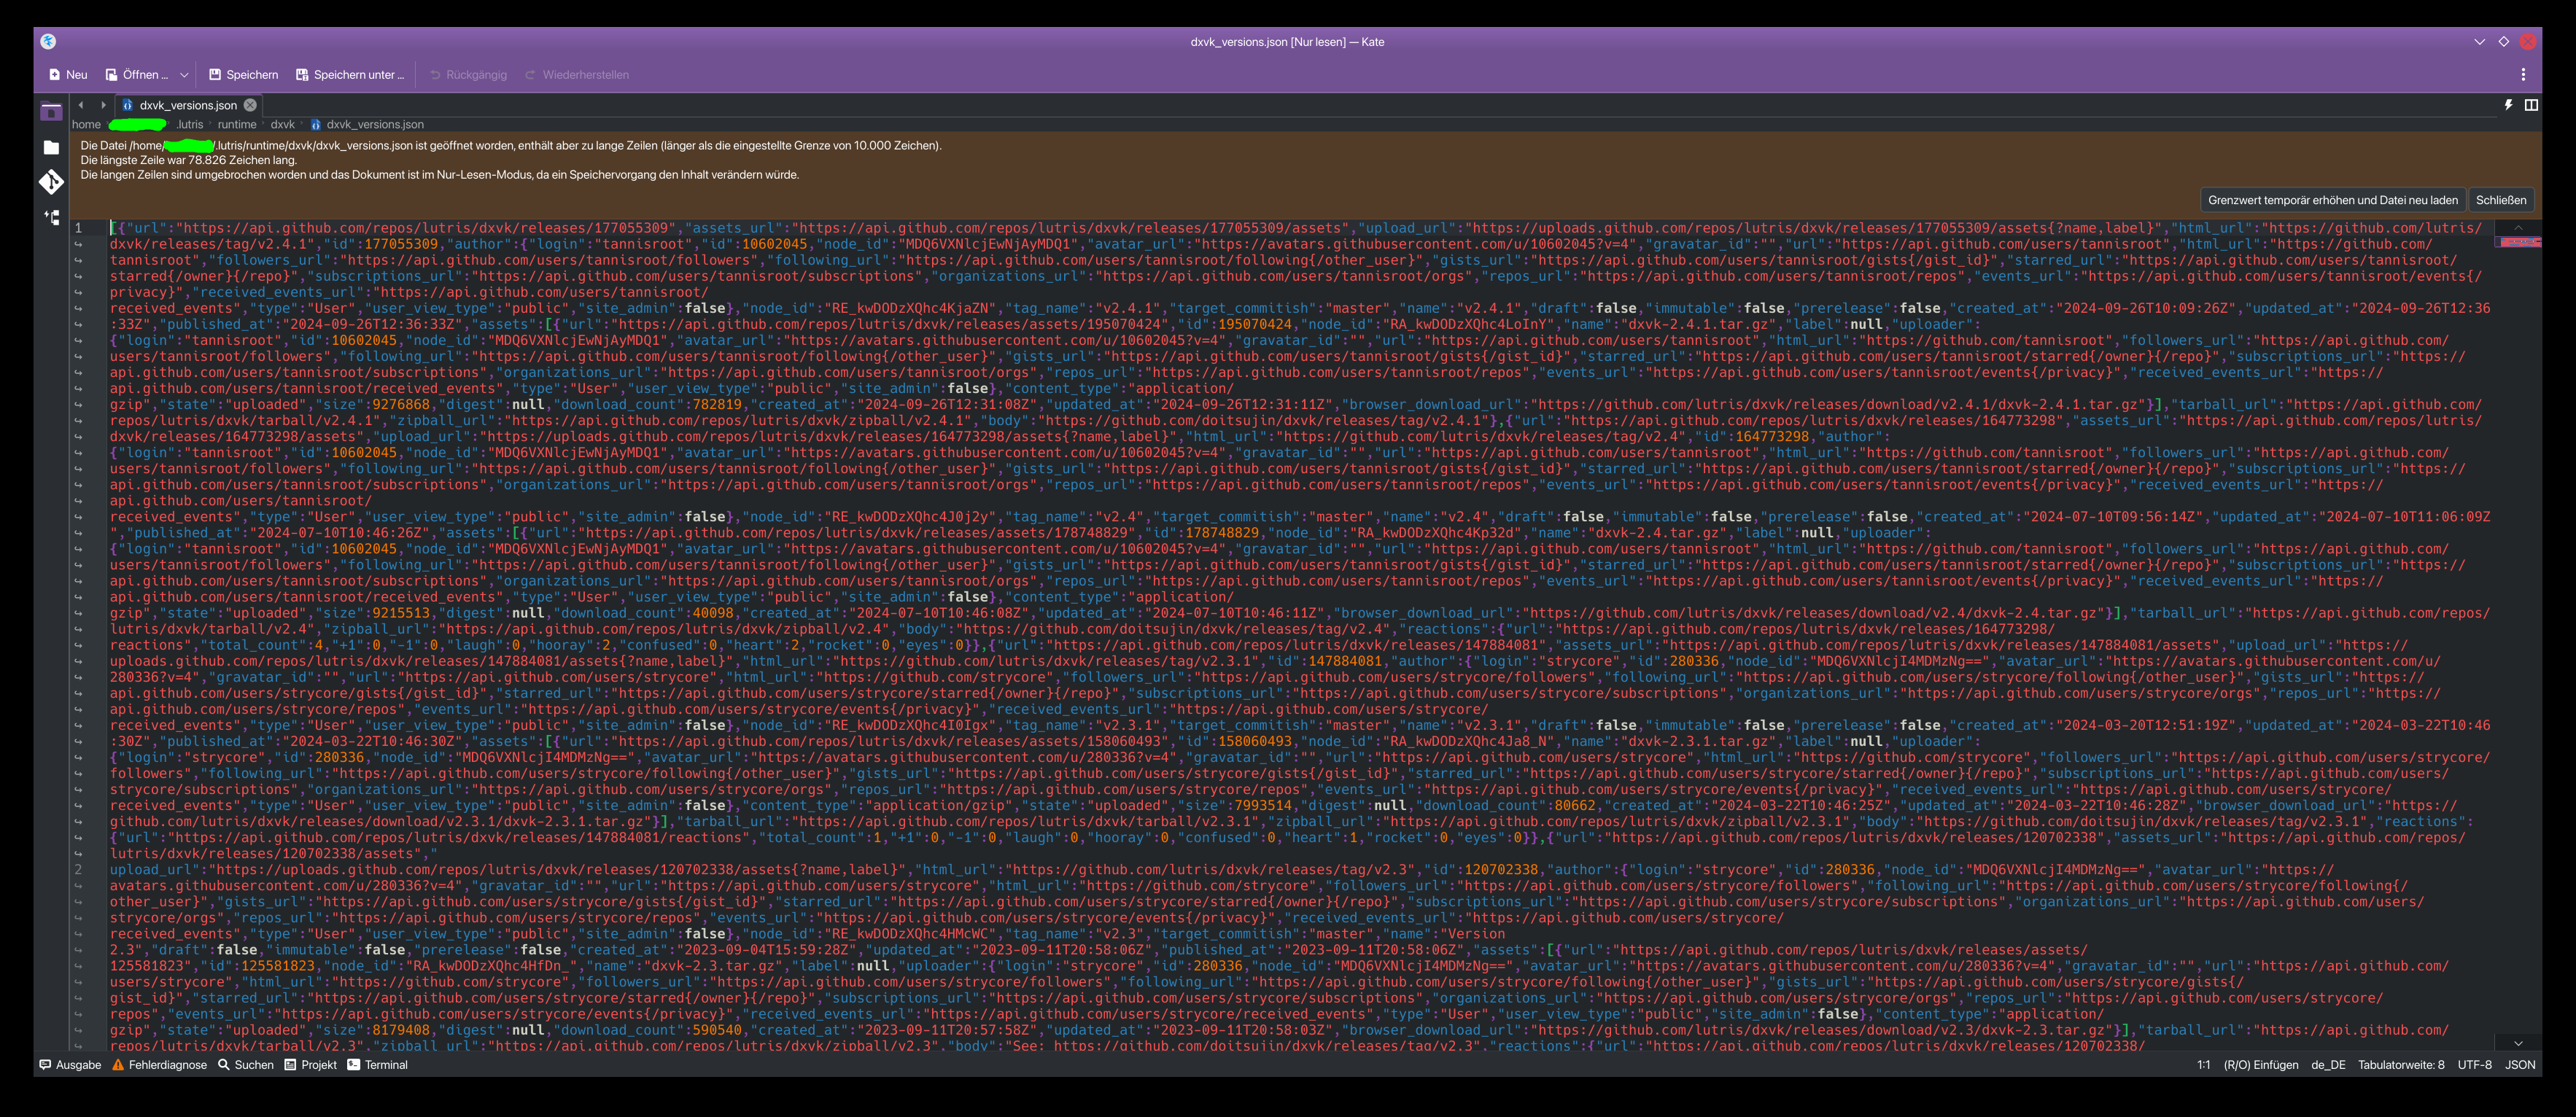Image resolution: width=2576 pixels, height=1117 pixels.
Task: Click the split view icon
Action: tap(2531, 105)
